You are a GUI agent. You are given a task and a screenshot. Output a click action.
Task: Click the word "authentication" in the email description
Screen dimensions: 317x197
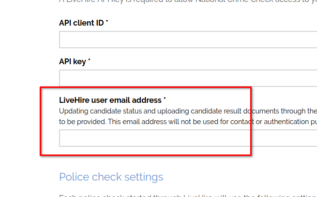pyautogui.click(x=281, y=121)
